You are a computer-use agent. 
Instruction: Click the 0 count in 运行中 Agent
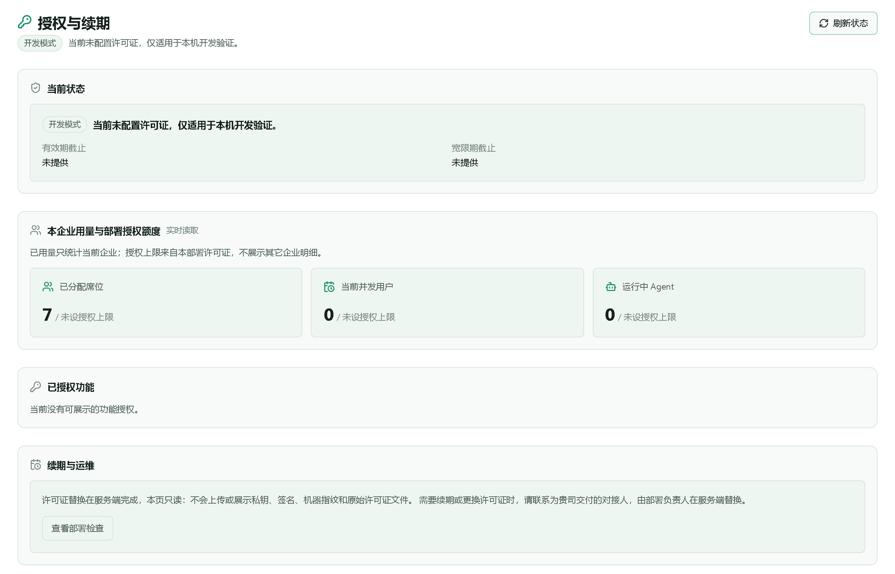[x=610, y=315]
